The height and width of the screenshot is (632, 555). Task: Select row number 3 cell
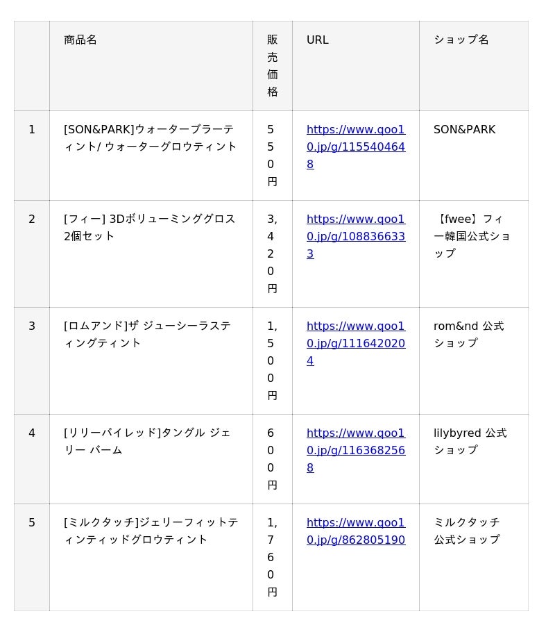pyautogui.click(x=32, y=326)
